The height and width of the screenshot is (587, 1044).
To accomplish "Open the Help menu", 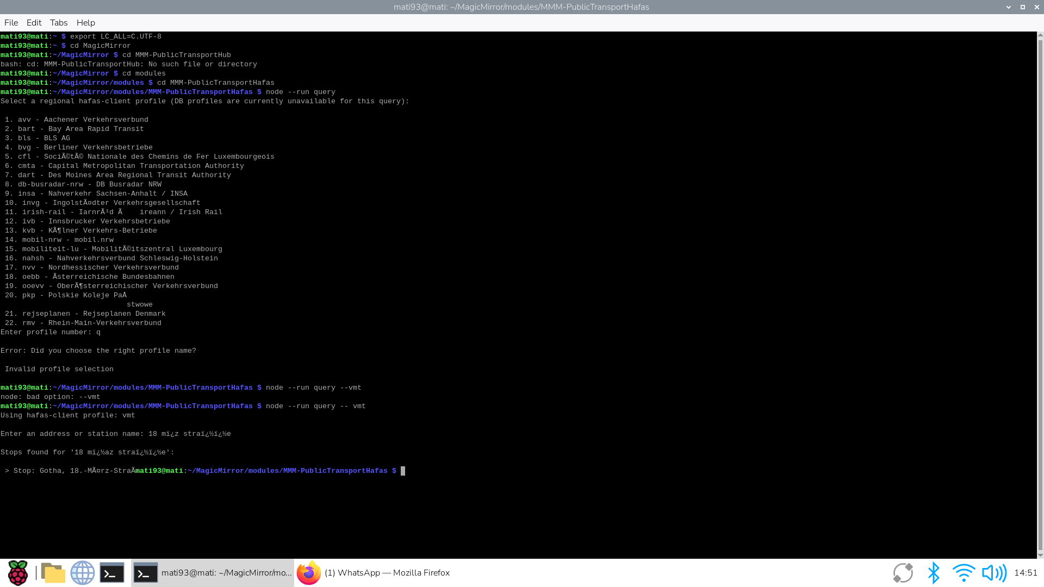I will pos(86,23).
